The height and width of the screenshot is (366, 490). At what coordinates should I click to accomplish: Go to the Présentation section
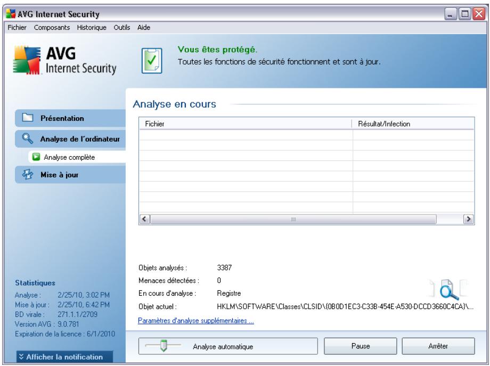pyautogui.click(x=70, y=118)
